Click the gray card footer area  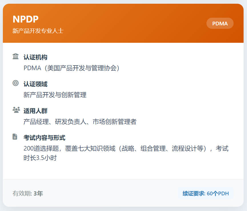[114, 197]
